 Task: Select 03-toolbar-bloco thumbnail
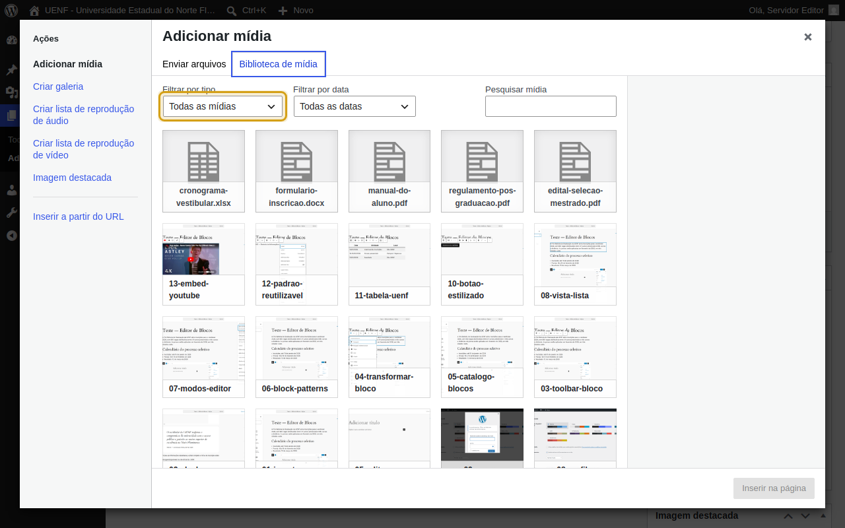point(575,357)
